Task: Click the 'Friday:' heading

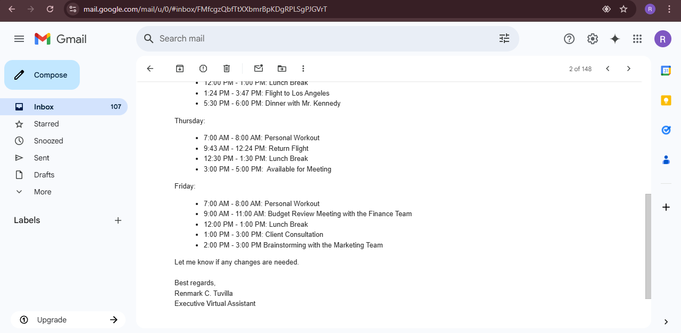Action: click(x=185, y=186)
